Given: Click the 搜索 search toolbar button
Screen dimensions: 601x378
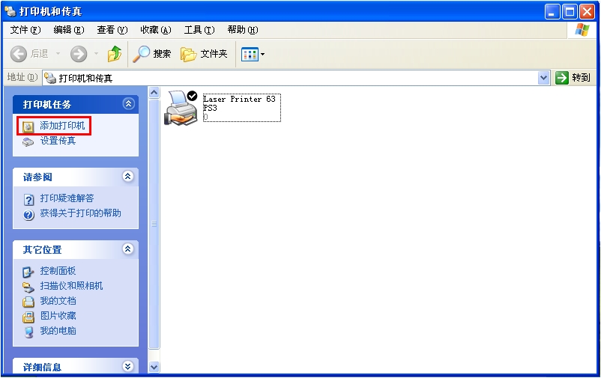Looking at the screenshot, I should pyautogui.click(x=152, y=54).
